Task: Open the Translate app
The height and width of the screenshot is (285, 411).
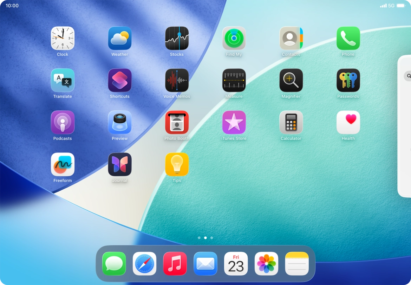Action: (63, 80)
